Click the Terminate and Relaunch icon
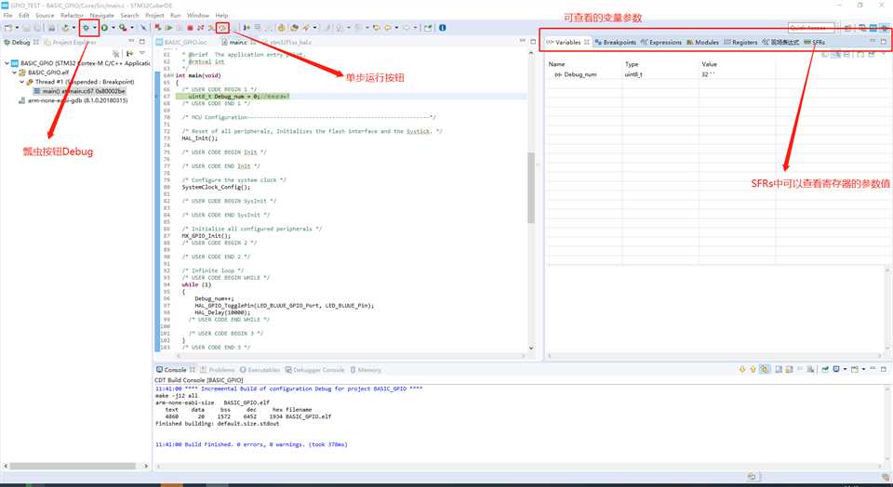The image size is (893, 487). click(x=158, y=27)
